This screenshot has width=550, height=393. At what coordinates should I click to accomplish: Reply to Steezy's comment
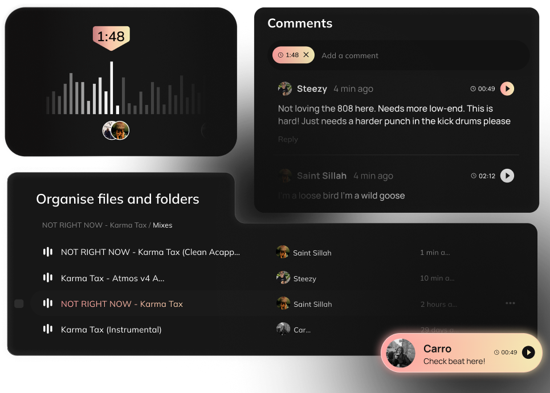click(288, 139)
